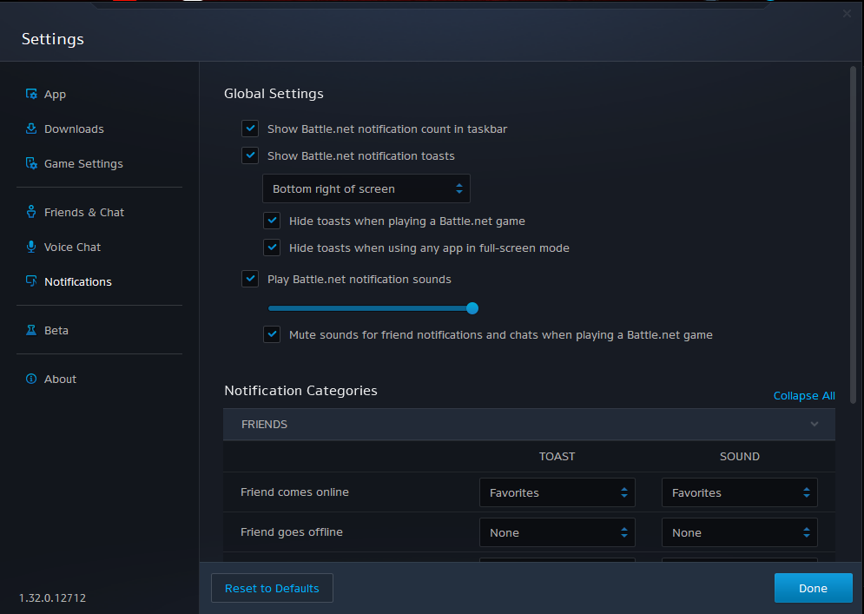Image resolution: width=864 pixels, height=614 pixels.
Task: Toggle Mute sounds for friend notifications checkbox
Action: coord(272,334)
